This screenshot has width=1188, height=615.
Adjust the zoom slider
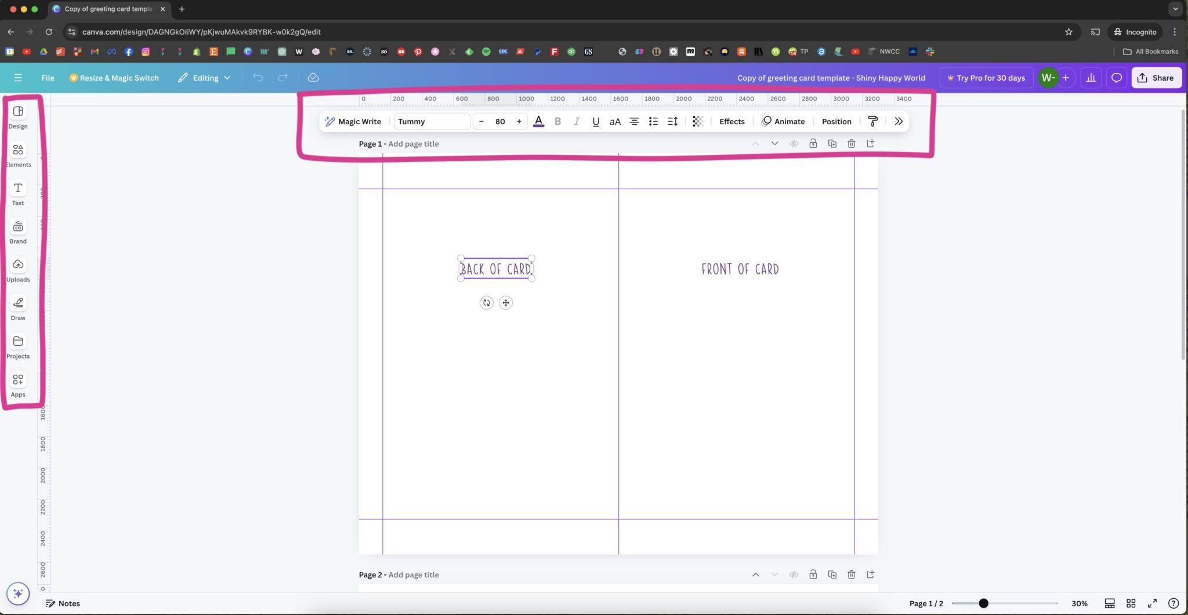pos(984,603)
